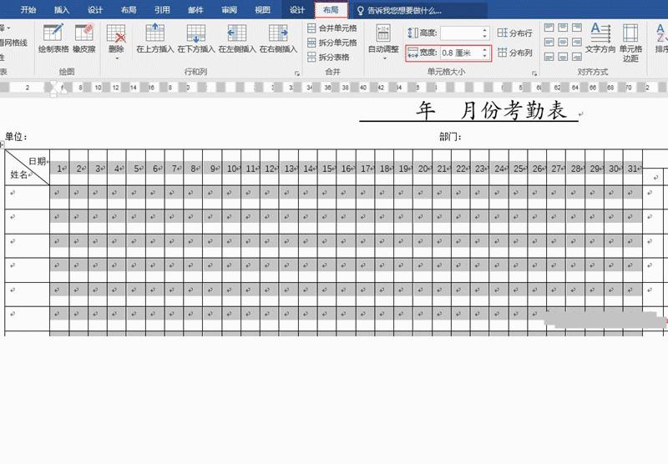Click Split Table (拆分表格)
The width and height of the screenshot is (668, 464).
[x=328, y=57]
